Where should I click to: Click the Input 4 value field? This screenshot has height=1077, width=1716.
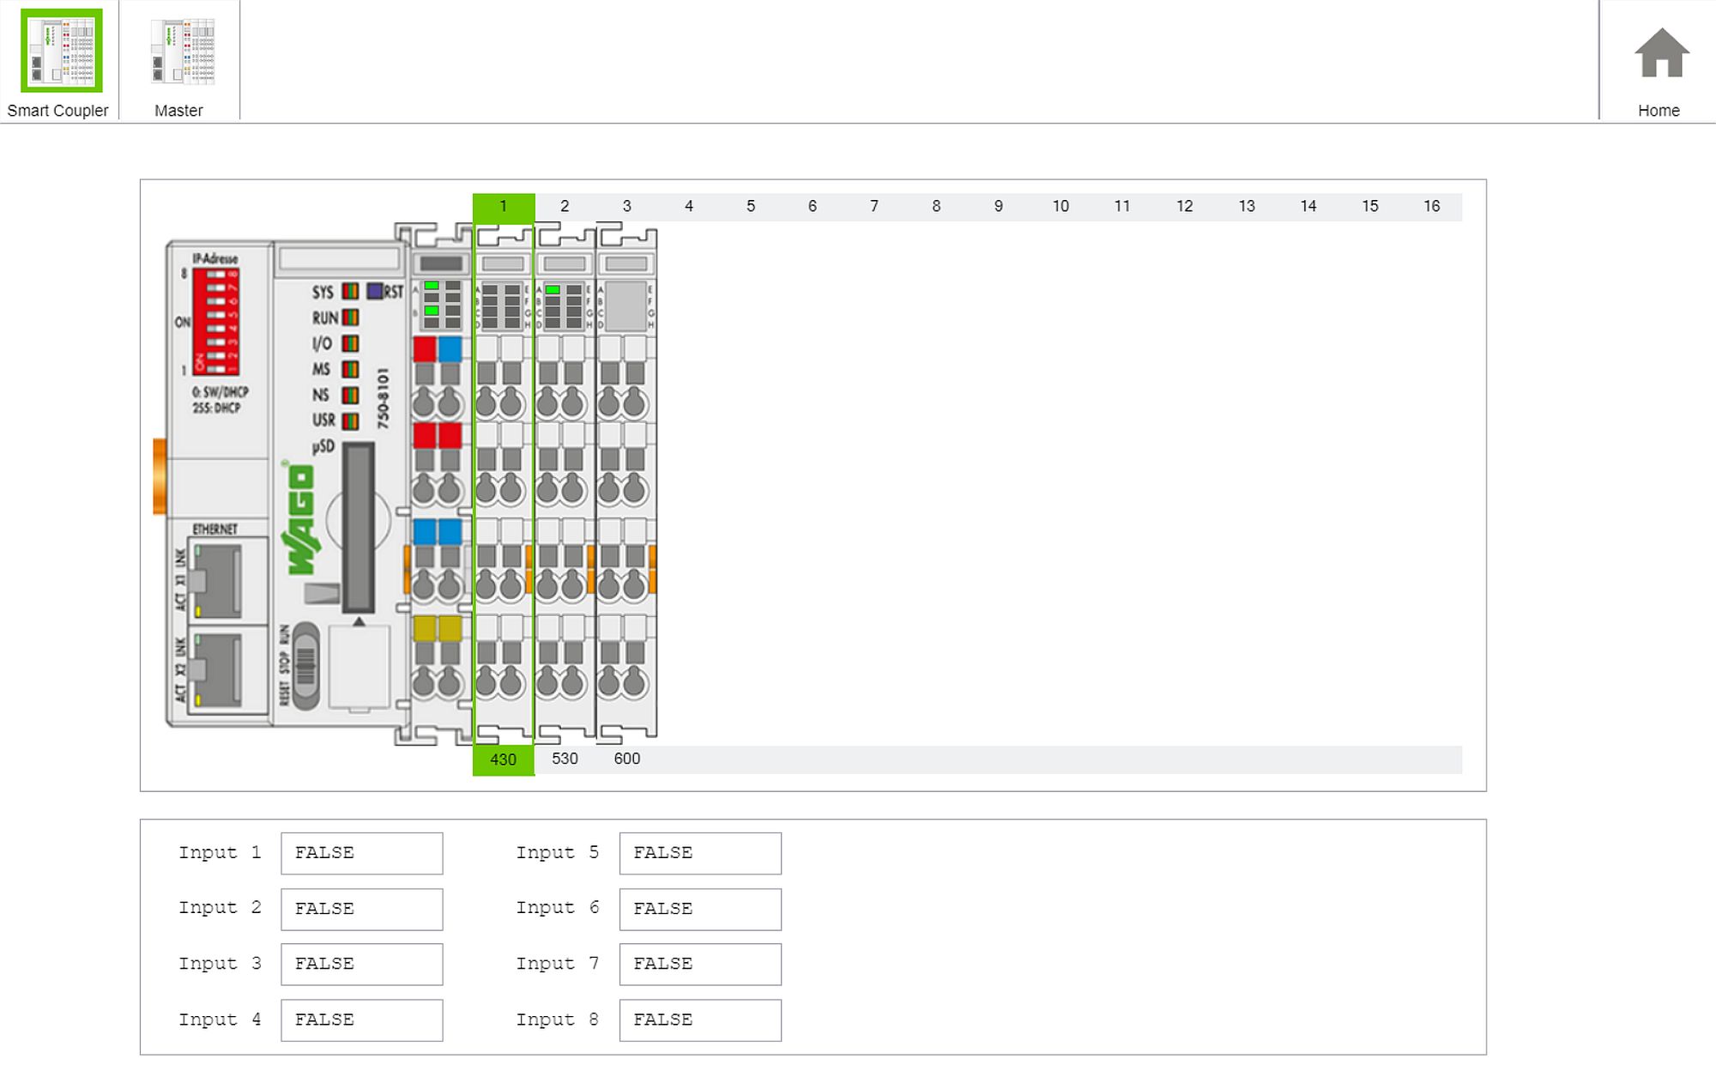pos(362,1020)
